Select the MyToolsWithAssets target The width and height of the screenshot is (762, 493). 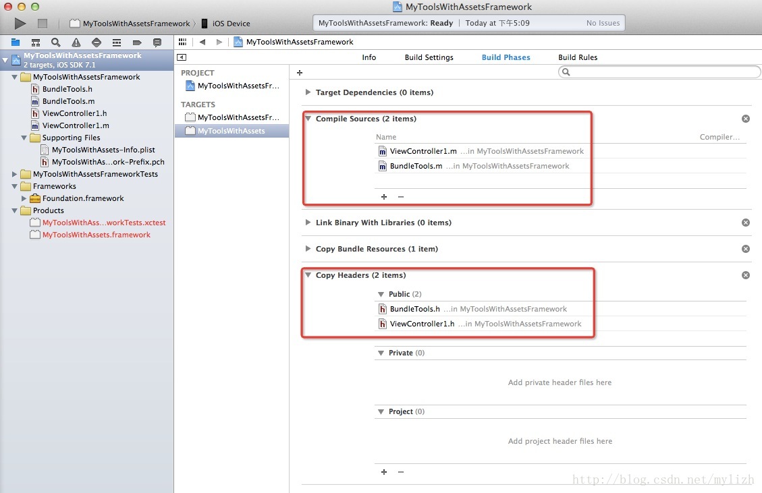click(x=232, y=131)
